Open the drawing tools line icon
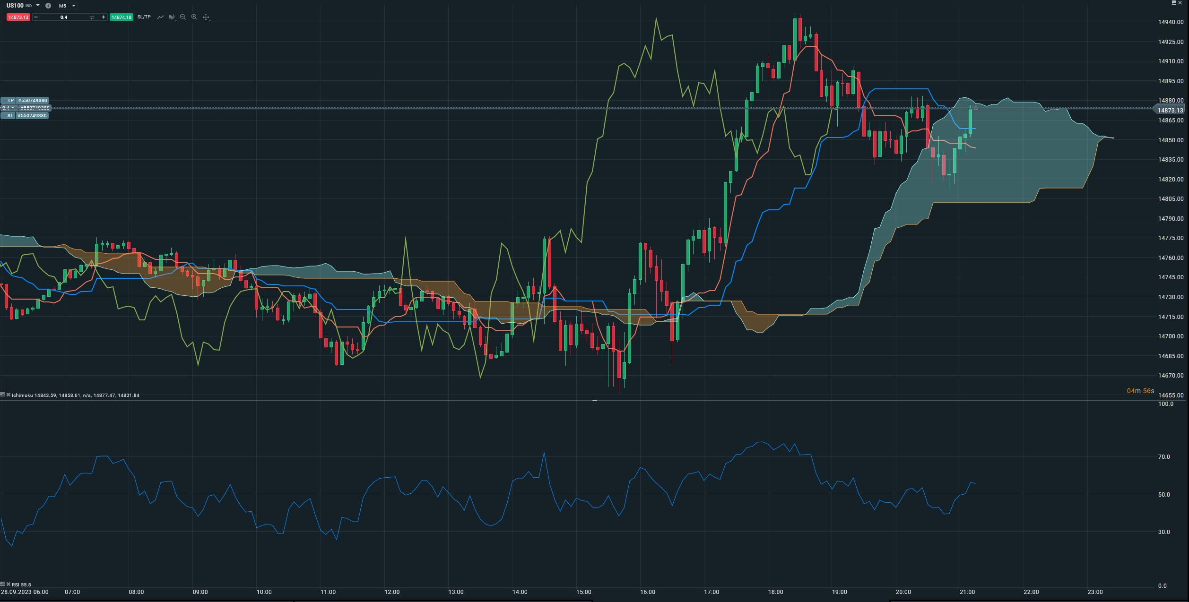The width and height of the screenshot is (1189, 602). click(160, 17)
